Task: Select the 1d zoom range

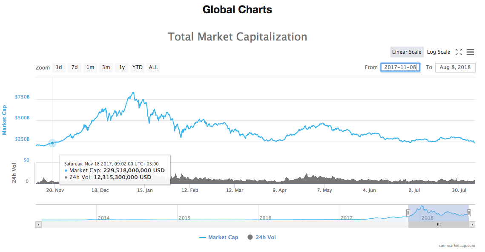Action: pos(59,67)
